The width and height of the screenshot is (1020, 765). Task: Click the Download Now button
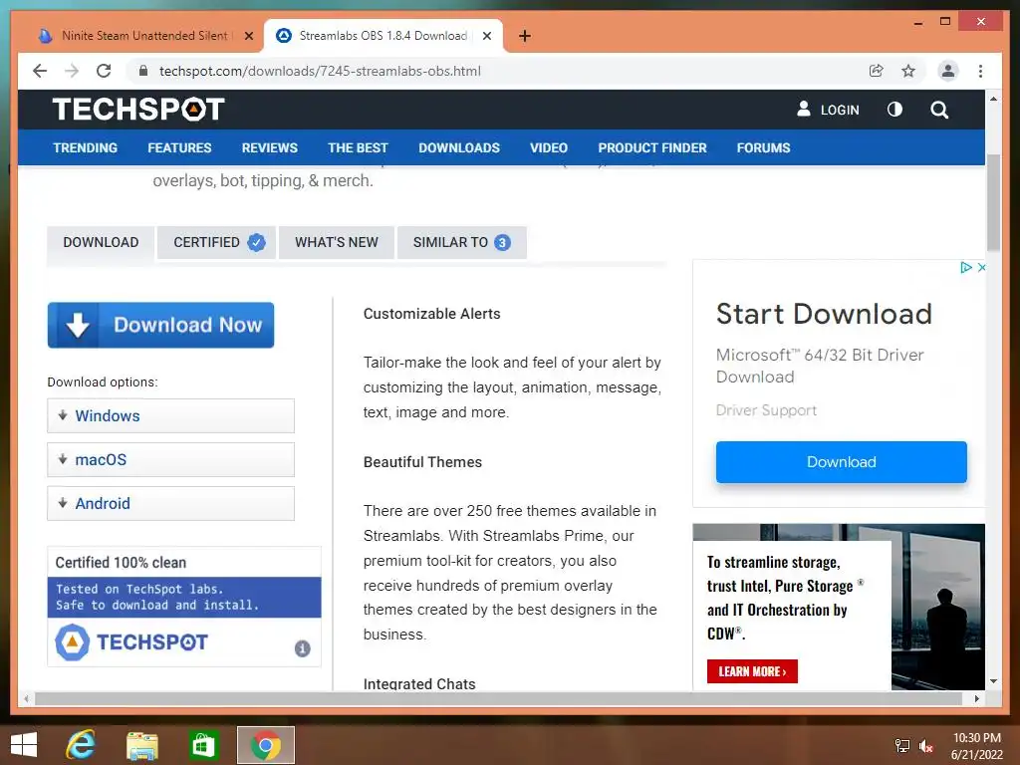pos(160,326)
